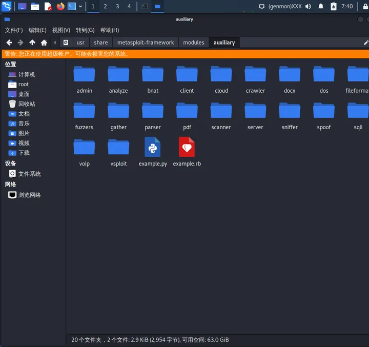Navigate to usr in path bar

[x=80, y=43]
